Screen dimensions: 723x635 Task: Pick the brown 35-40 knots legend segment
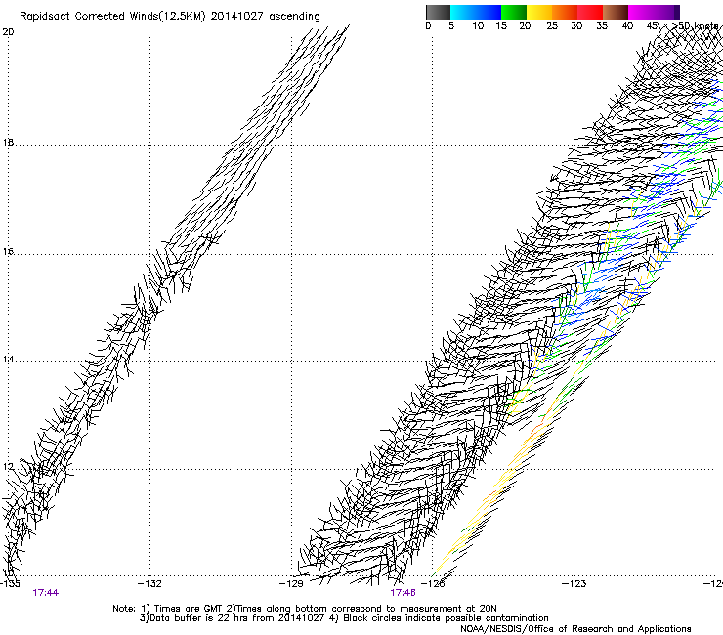[x=616, y=12]
